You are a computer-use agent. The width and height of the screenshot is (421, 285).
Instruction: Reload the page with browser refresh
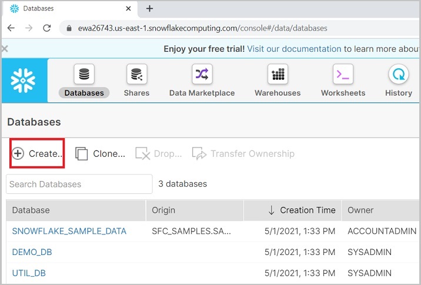click(x=47, y=28)
